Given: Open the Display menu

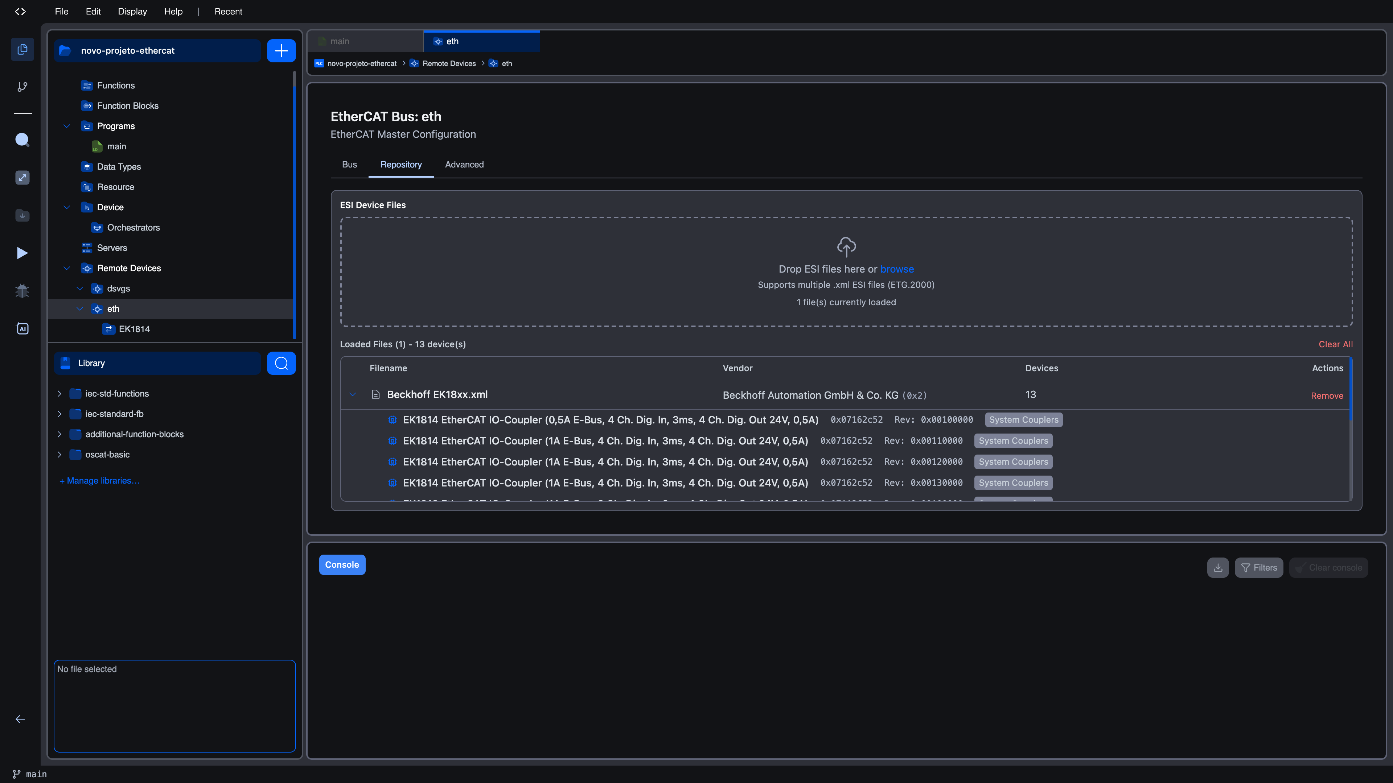Looking at the screenshot, I should 132,11.
